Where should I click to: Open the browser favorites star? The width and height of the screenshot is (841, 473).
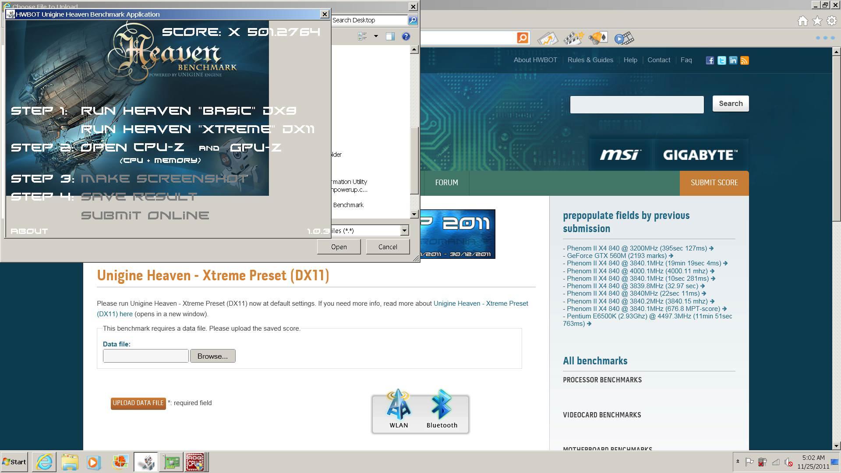coord(817,21)
